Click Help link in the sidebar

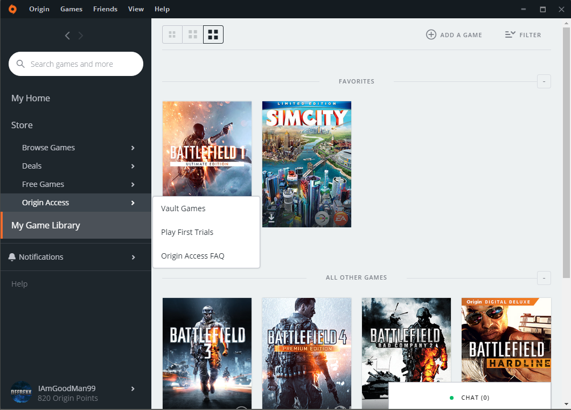click(x=19, y=284)
